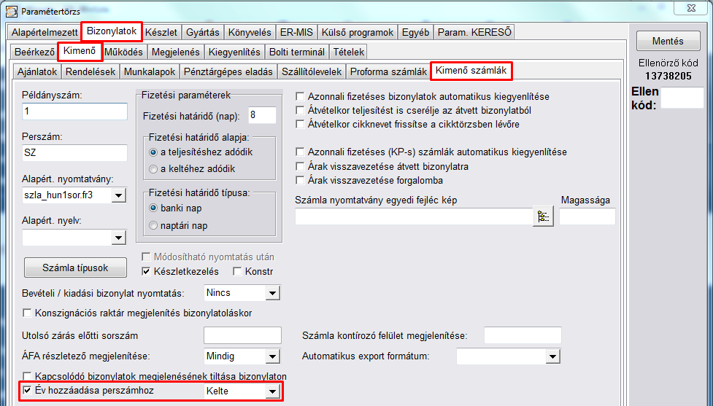Switch to the Tételek sub-tab
Image resolution: width=713 pixels, height=406 pixels.
349,52
